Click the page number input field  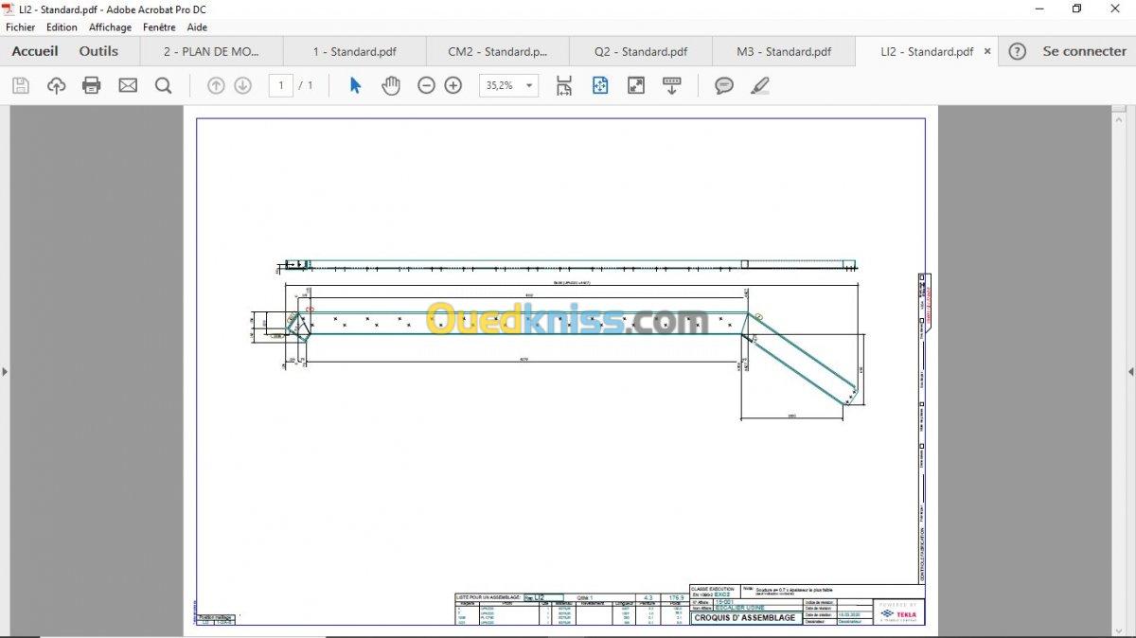point(280,86)
